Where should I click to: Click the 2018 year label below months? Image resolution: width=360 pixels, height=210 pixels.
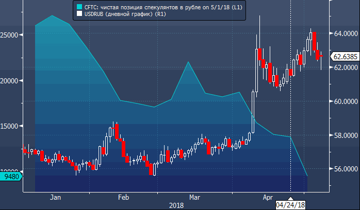point(177,204)
